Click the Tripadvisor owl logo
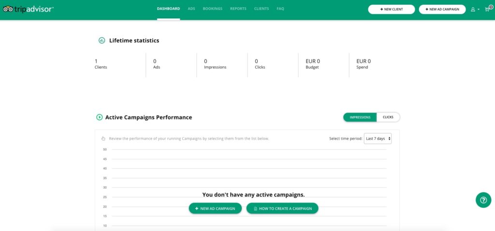The height and width of the screenshot is (231, 495). (8, 9)
